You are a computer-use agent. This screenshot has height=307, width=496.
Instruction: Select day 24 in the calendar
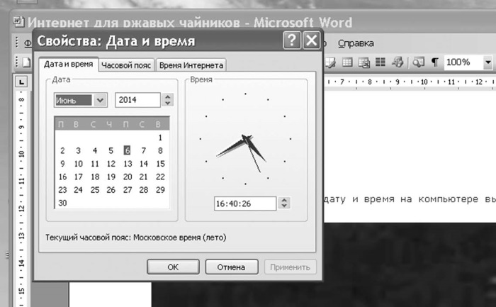click(x=78, y=190)
